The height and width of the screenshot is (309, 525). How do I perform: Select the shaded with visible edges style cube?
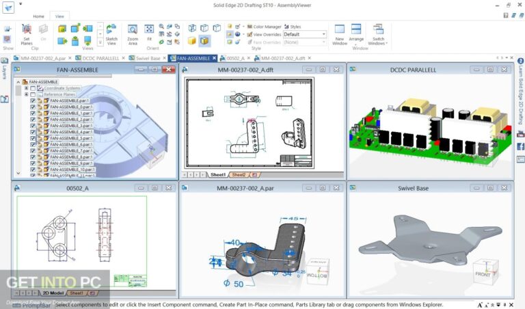[204, 41]
